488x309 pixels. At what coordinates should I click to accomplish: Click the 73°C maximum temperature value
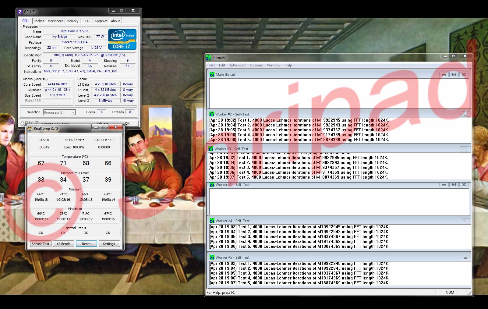pyautogui.click(x=63, y=214)
